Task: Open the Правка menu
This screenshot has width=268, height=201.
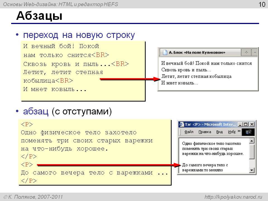Action: click(x=205, y=132)
